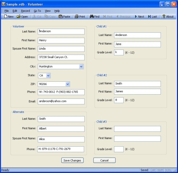Click the Volunteer Spouse First Name field Linda

point(61,49)
